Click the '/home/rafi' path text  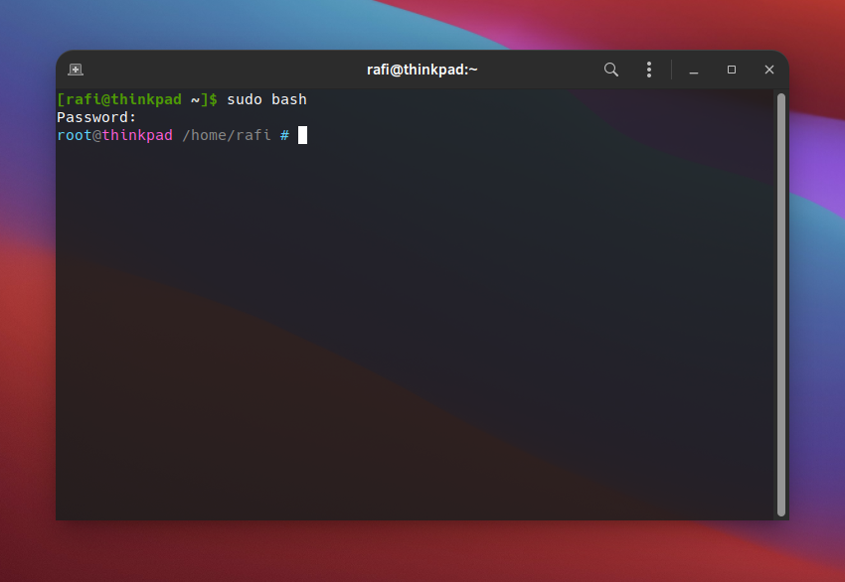click(x=227, y=135)
